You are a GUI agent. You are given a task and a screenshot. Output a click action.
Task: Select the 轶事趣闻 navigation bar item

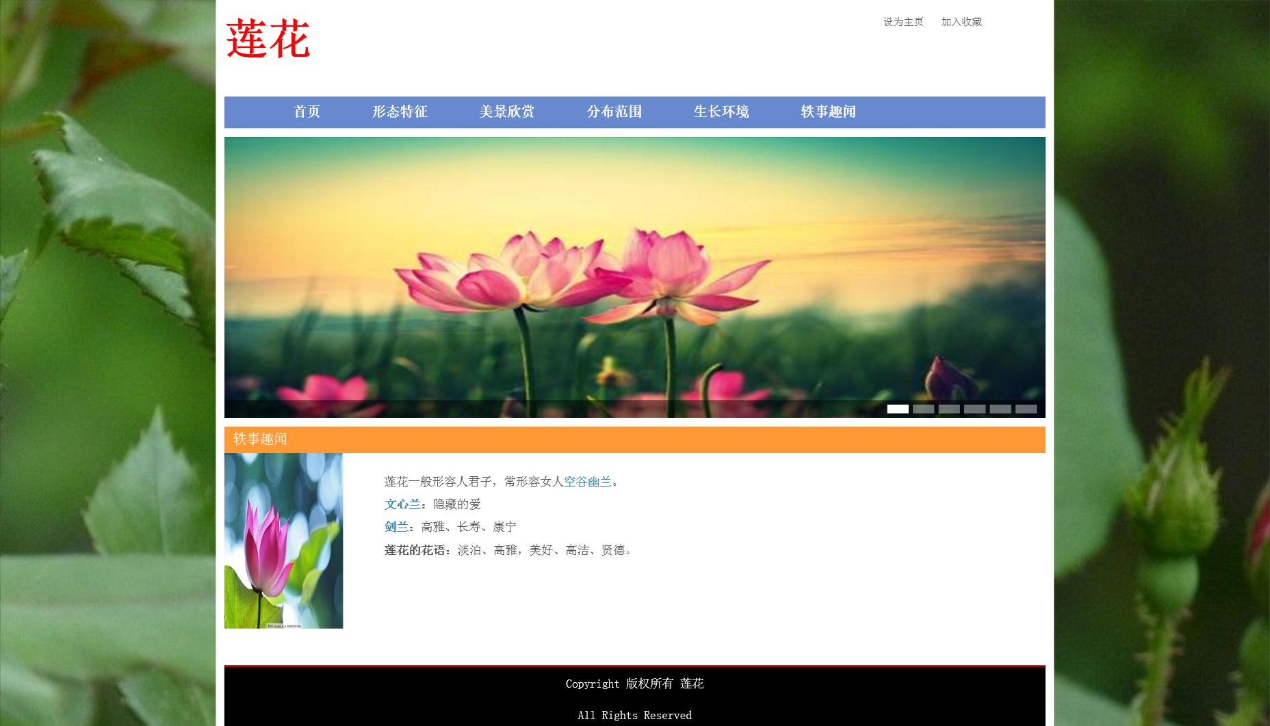coord(828,112)
